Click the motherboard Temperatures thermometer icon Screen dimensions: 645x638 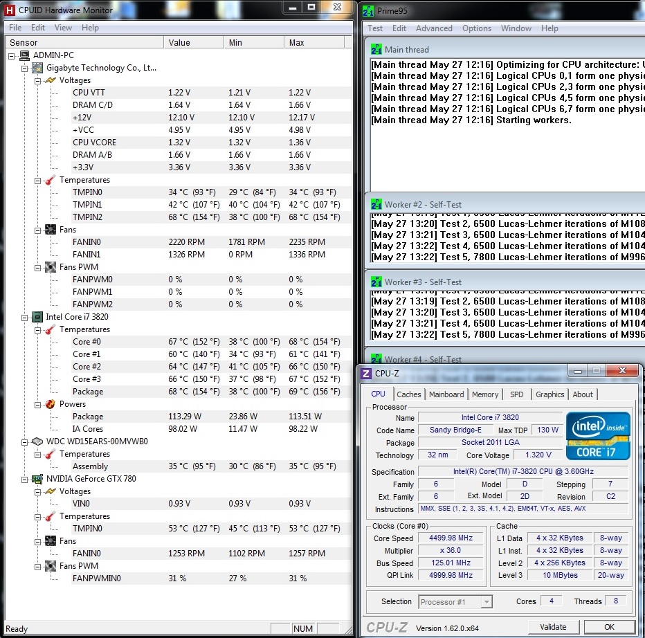(x=51, y=180)
